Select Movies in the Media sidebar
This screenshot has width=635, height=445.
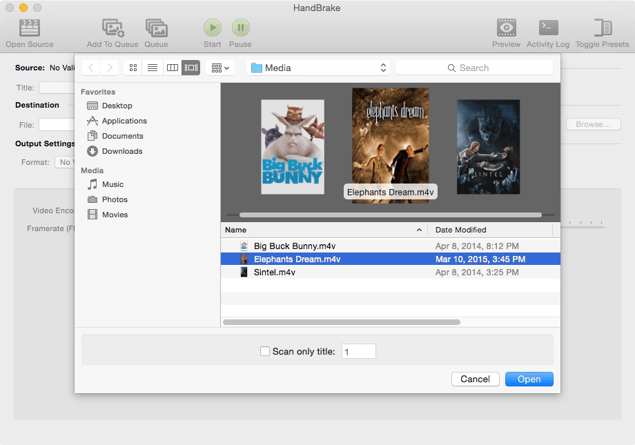click(x=115, y=215)
